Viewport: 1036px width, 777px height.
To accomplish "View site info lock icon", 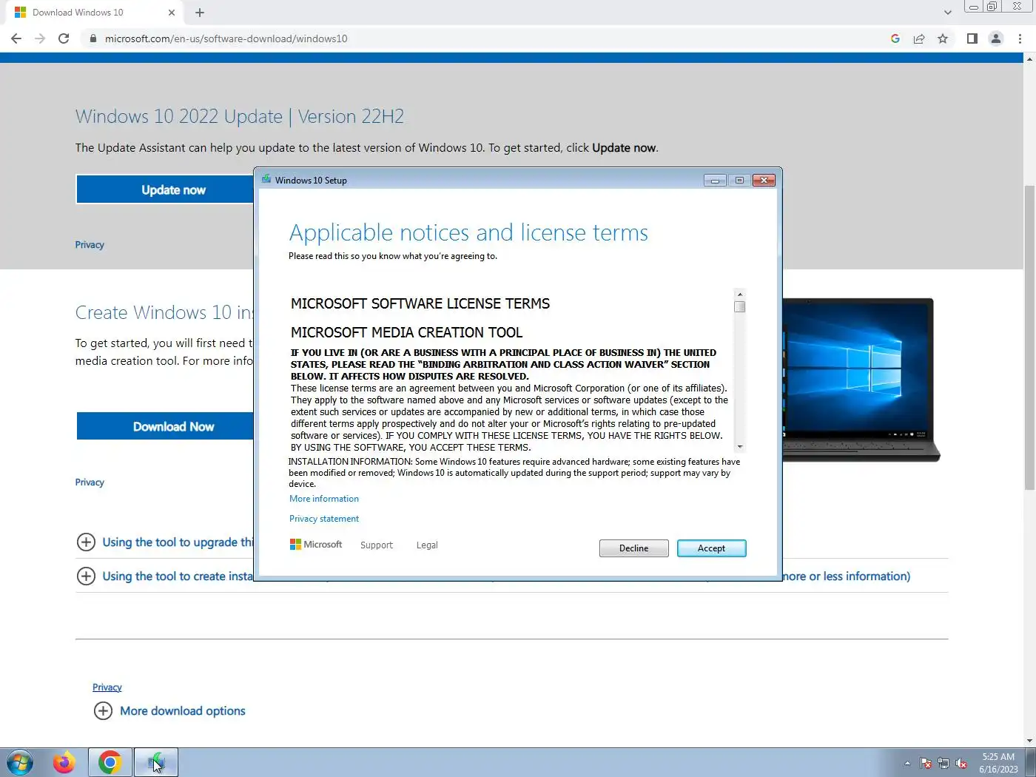I will 92,38.
